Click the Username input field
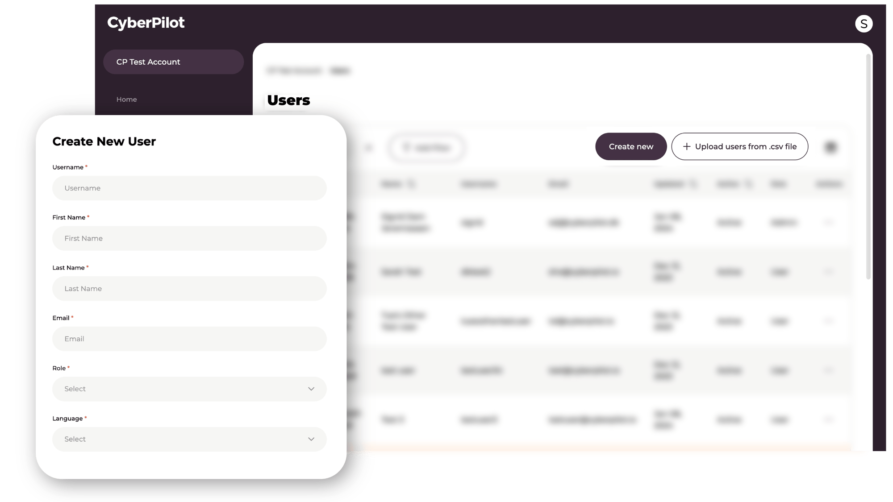 pyautogui.click(x=189, y=187)
